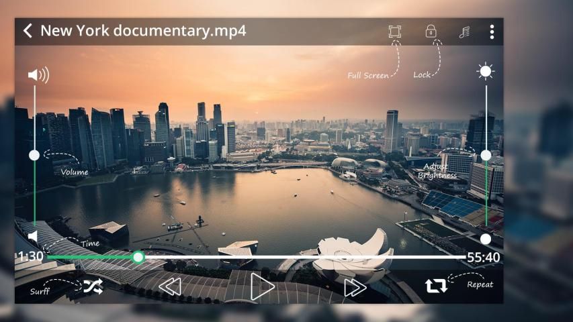Click the bottom knob of brightness slider
573x322 pixels.
486,239
